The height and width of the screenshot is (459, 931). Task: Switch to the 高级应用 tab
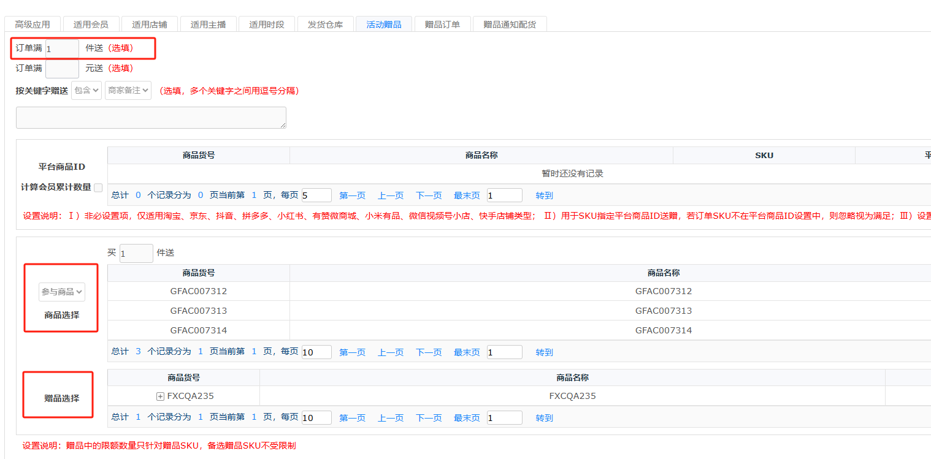(33, 25)
